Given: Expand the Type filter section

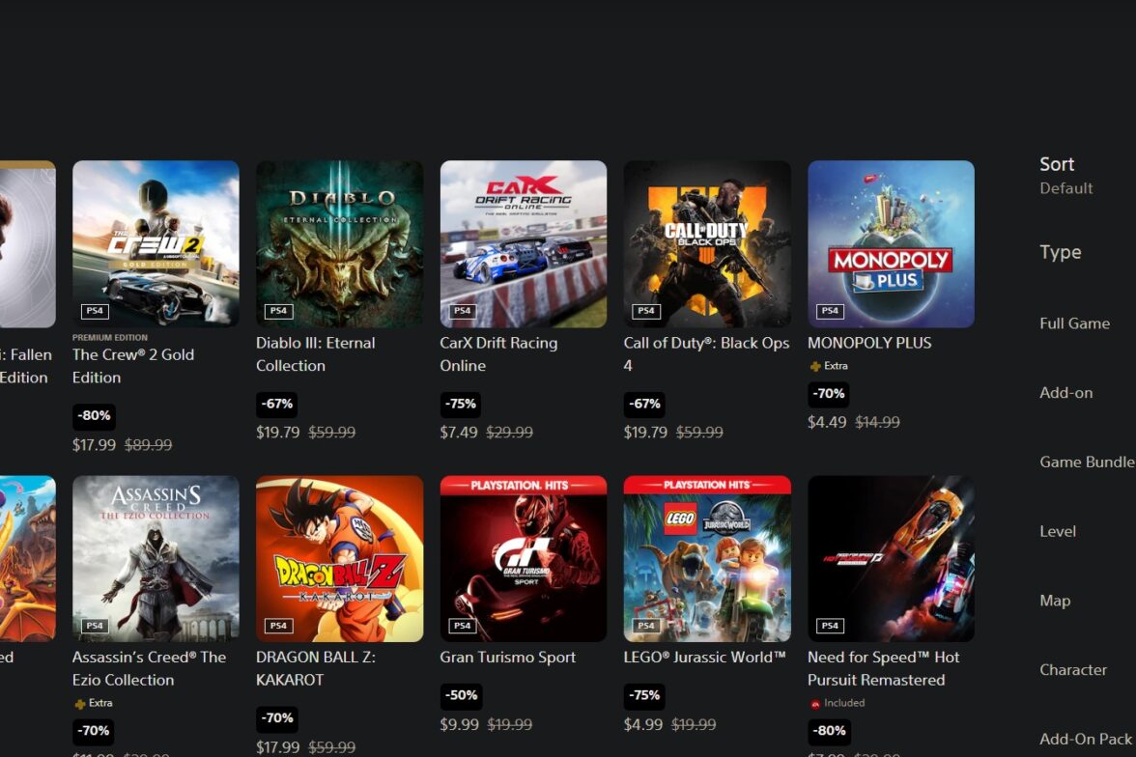Looking at the screenshot, I should (1060, 252).
